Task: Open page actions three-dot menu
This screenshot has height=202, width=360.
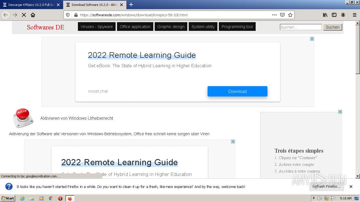Action: click(x=274, y=15)
